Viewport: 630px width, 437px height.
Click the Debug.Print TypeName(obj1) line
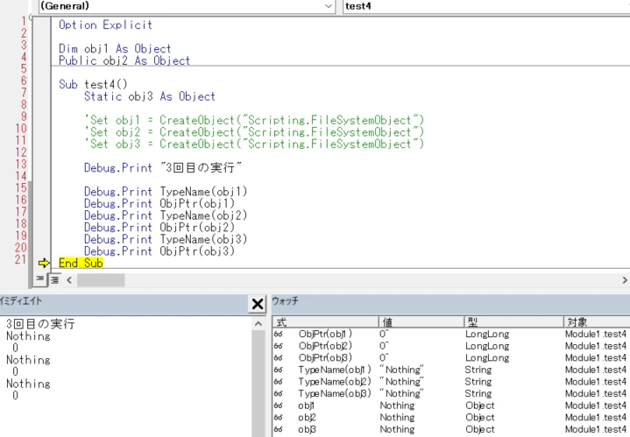coord(166,192)
